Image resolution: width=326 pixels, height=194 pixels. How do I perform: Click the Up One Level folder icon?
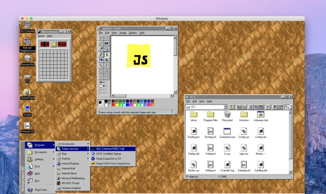[x=232, y=107]
